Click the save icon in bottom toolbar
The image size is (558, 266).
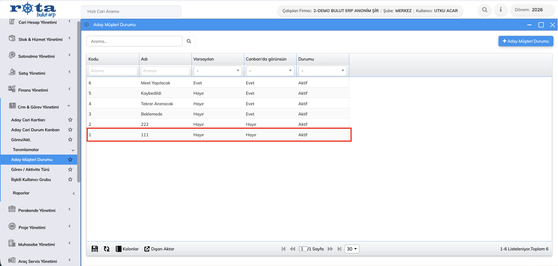click(94, 249)
